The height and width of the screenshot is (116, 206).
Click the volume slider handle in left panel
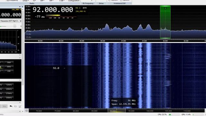point(15,26)
